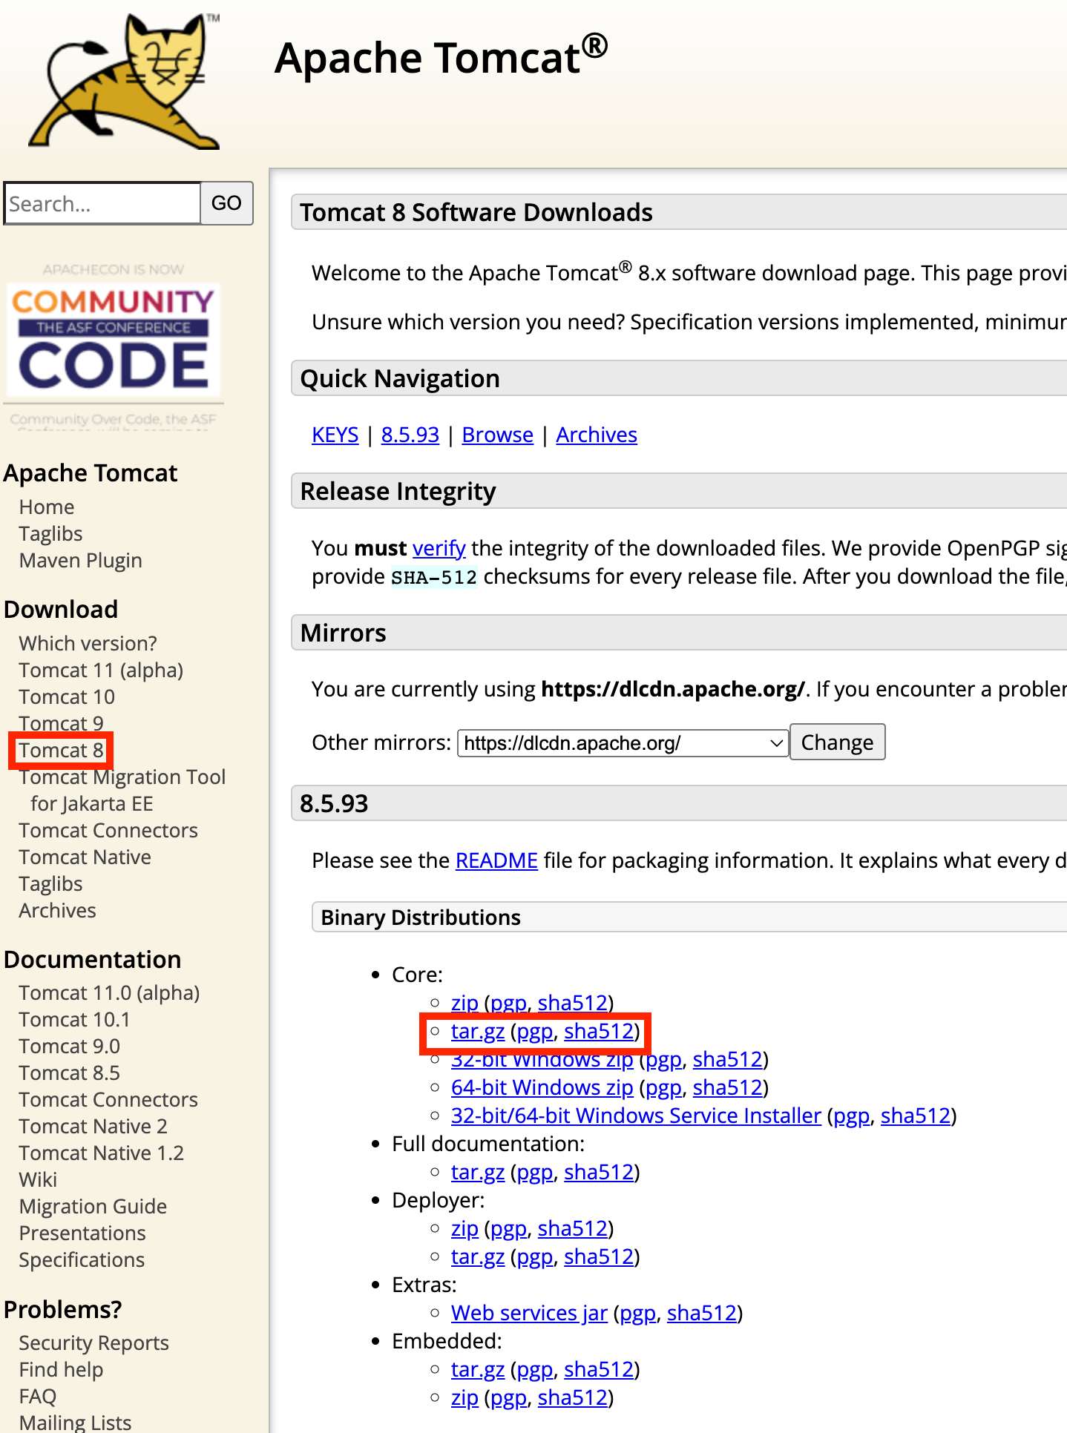The image size is (1067, 1433).
Task: Jump to 8.5.93 in Quick Navigation
Action: click(x=410, y=435)
